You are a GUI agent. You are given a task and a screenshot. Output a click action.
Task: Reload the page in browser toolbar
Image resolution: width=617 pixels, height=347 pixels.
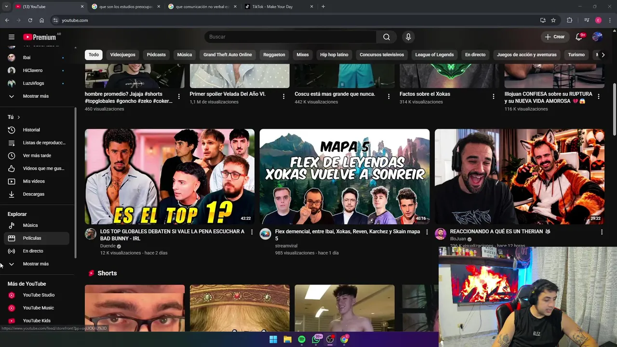point(30,20)
